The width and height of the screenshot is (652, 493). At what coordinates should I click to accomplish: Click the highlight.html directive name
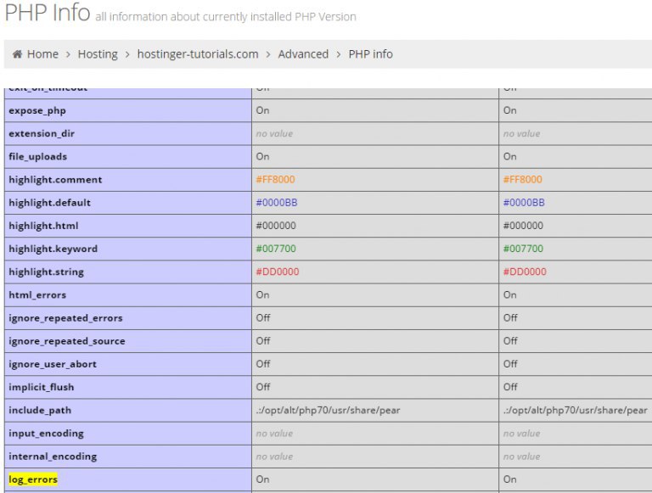tap(43, 226)
